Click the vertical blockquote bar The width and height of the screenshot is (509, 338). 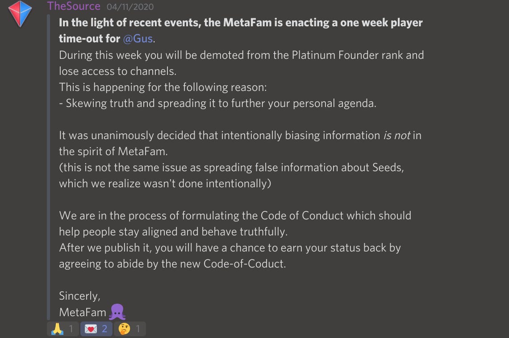[x=49, y=167]
